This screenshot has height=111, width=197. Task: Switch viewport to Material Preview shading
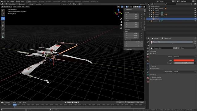click(138, 7)
